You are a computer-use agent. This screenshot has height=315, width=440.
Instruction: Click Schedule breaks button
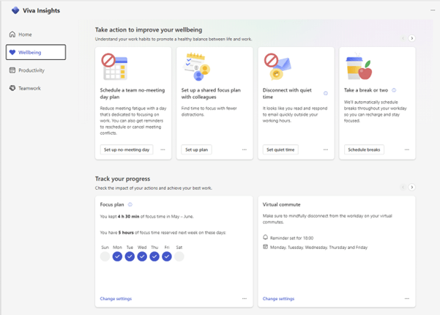click(364, 149)
